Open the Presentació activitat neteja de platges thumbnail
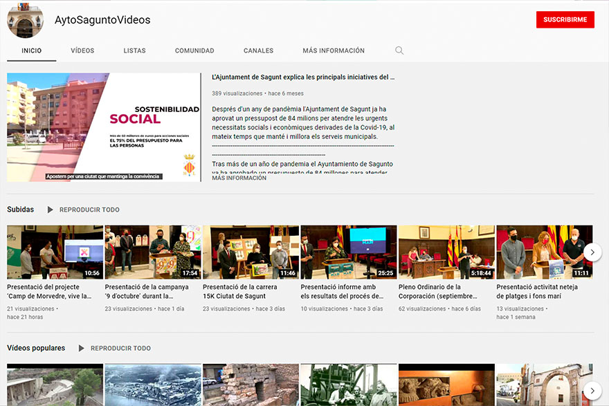Image resolution: width=609 pixels, height=406 pixels. [x=543, y=251]
